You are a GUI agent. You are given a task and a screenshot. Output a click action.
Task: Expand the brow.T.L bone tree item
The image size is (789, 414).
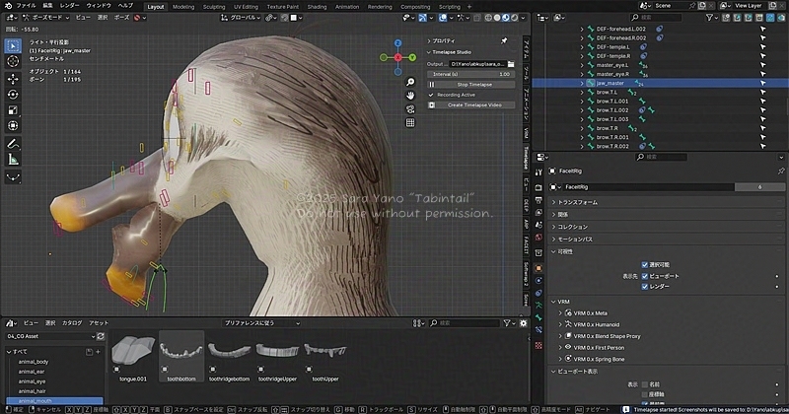[581, 93]
